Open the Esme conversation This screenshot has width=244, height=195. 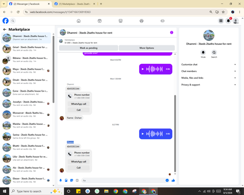coord(26,93)
